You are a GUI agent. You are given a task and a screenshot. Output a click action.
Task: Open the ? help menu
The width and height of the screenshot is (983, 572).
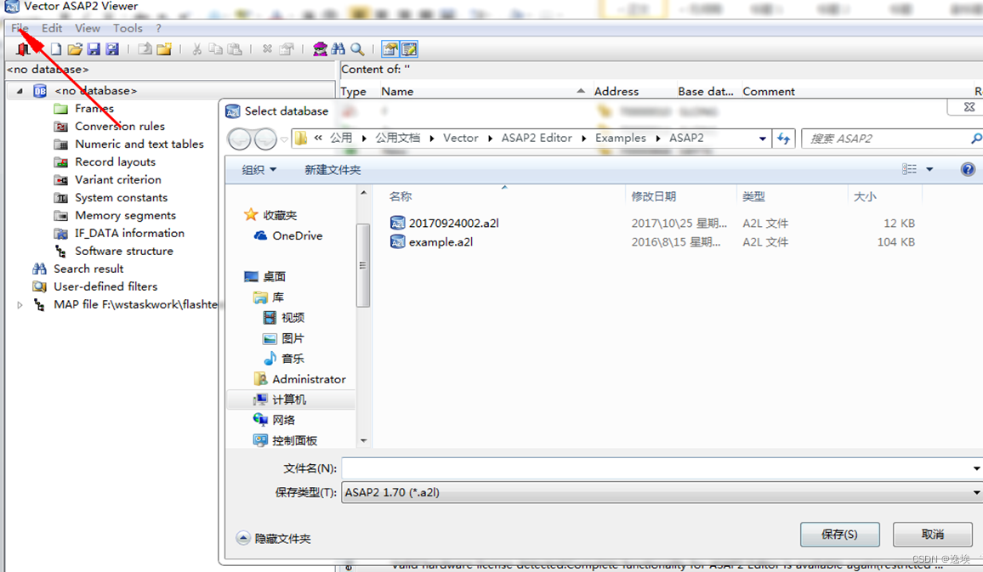coord(159,28)
